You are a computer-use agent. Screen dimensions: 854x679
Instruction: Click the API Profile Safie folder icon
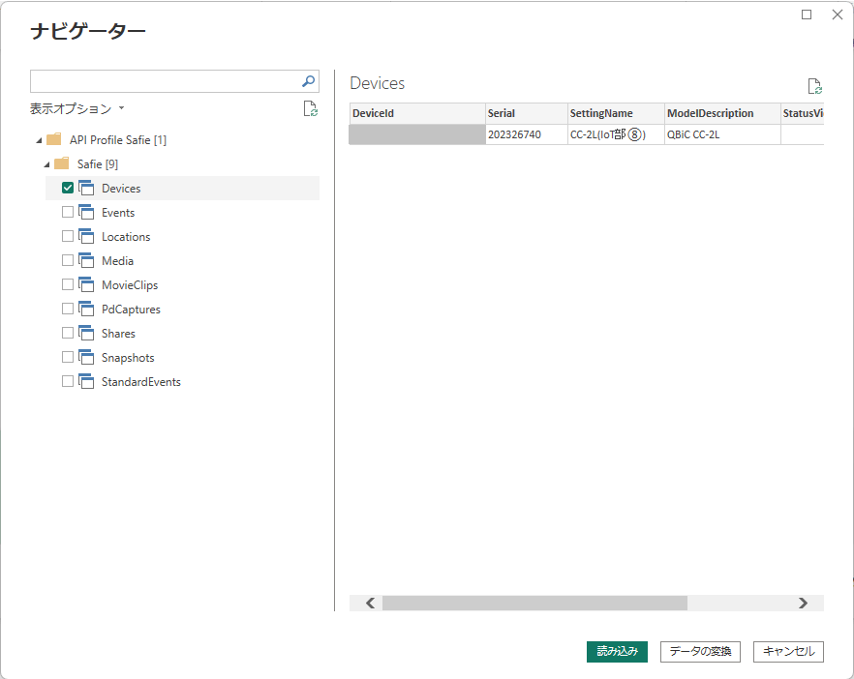(54, 139)
